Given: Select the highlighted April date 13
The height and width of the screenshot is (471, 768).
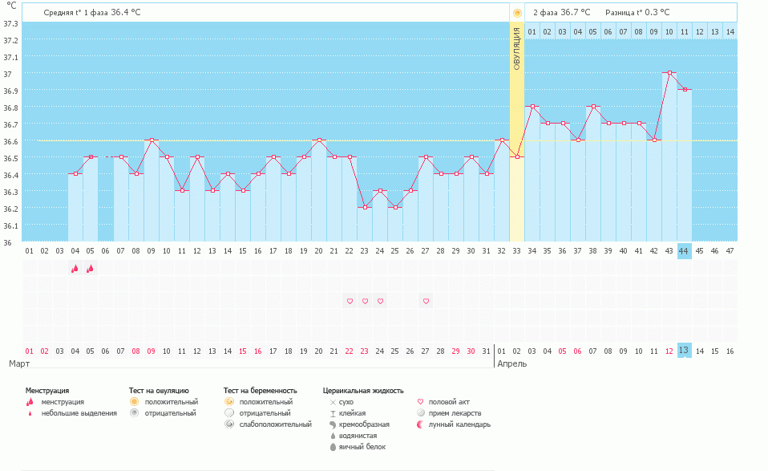Looking at the screenshot, I should point(684,351).
